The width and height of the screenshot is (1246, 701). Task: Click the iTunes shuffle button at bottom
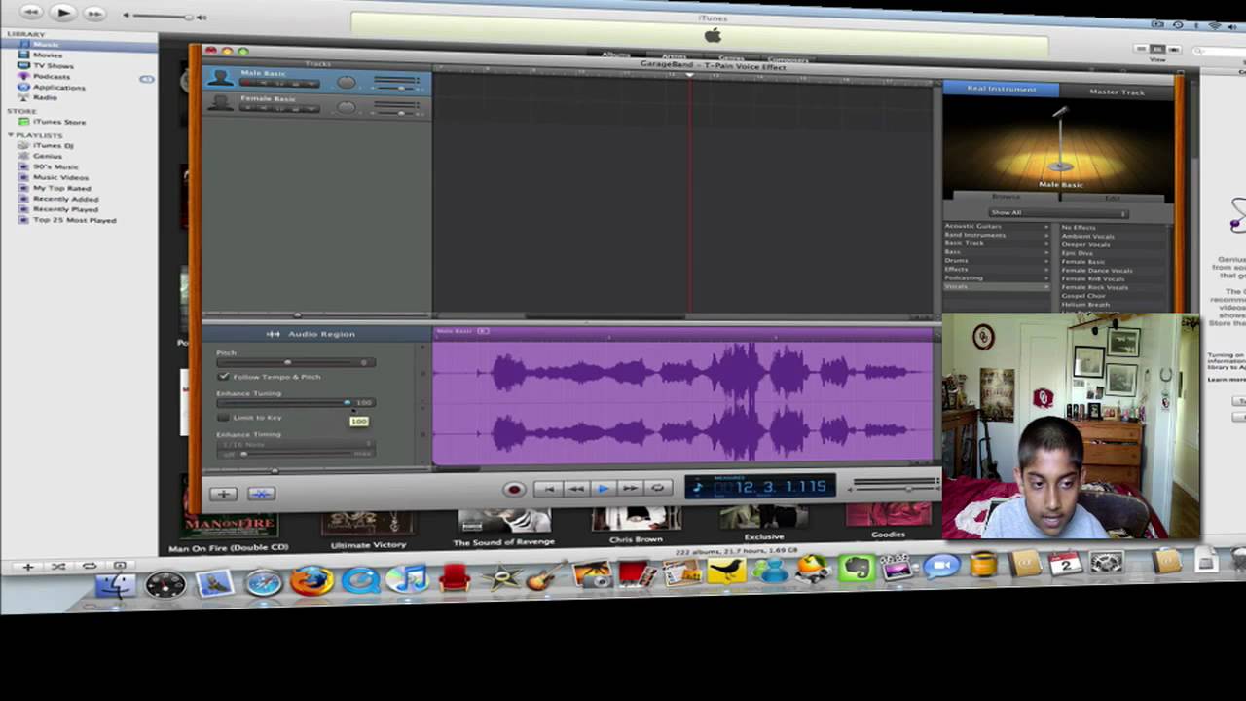[57, 566]
